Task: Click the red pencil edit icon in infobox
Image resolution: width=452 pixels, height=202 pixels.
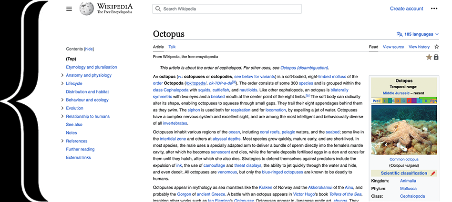Action: pyautogui.click(x=433, y=173)
